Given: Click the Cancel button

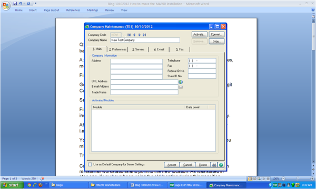Looking at the screenshot, I should click(187, 165).
